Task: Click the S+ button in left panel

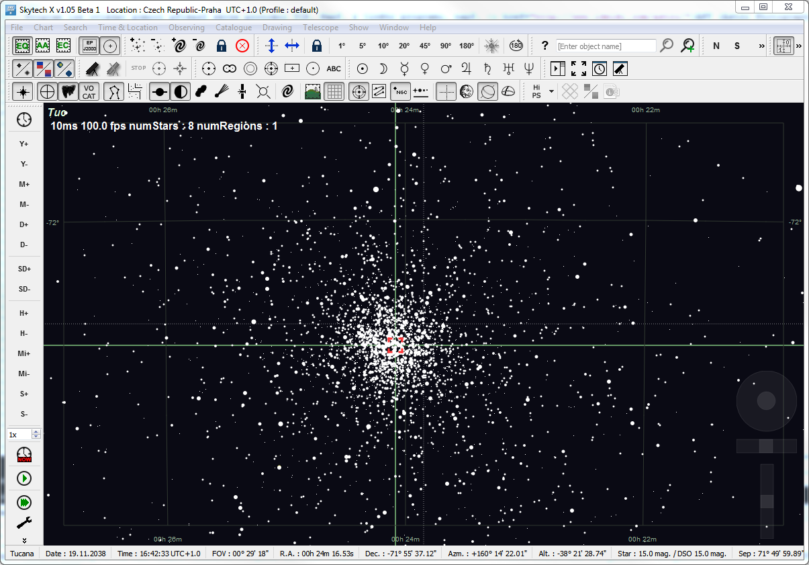Action: pyautogui.click(x=24, y=394)
